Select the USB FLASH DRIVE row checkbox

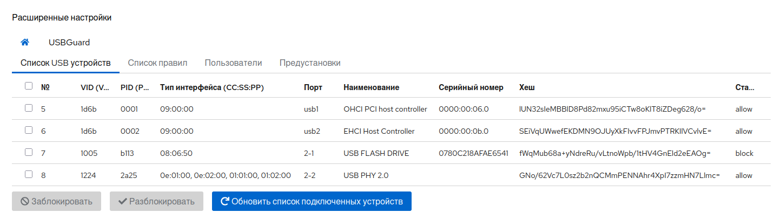point(29,152)
